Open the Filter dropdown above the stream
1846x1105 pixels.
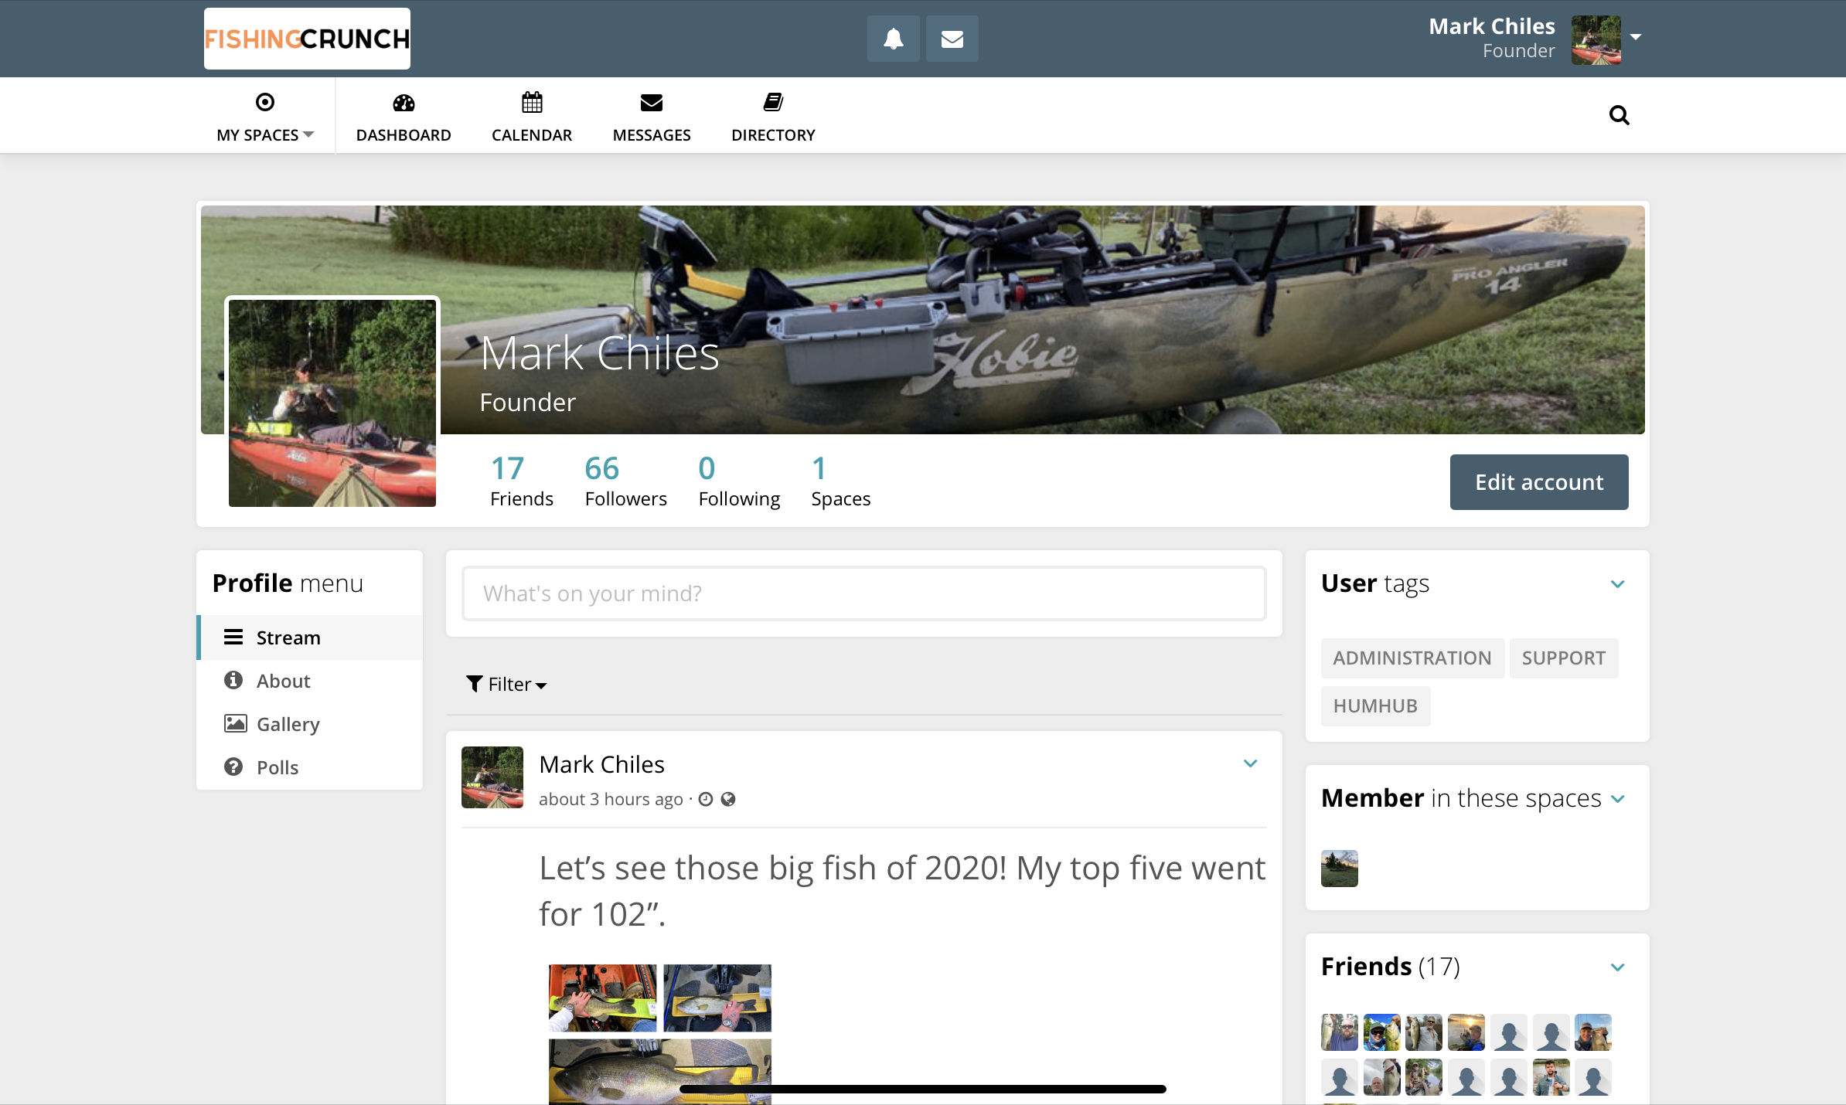coord(506,684)
